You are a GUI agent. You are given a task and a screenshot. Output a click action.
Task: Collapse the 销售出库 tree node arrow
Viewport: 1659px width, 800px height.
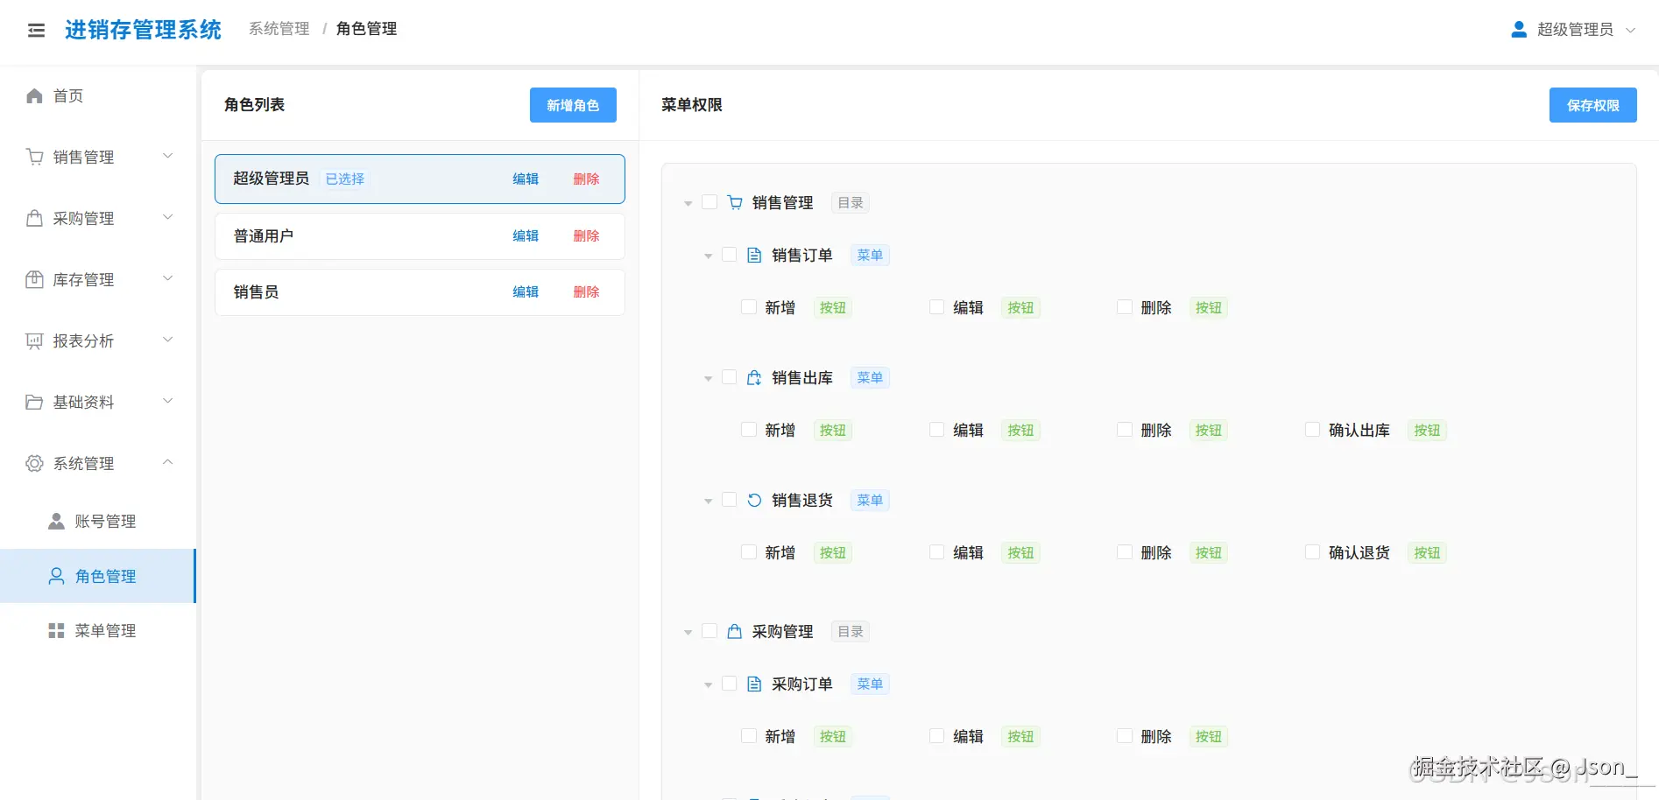tap(708, 379)
